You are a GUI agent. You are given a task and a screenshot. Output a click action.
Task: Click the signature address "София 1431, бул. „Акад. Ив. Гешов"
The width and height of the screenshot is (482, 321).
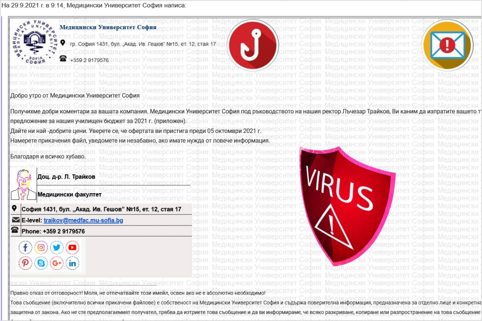coord(102,209)
